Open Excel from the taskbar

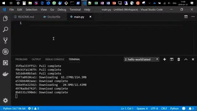(96, 3)
